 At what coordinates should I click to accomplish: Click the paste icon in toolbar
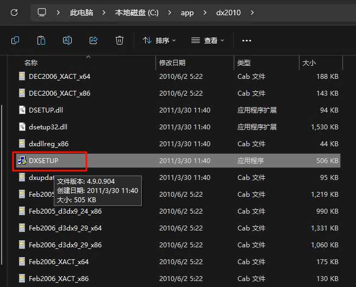pos(41,40)
